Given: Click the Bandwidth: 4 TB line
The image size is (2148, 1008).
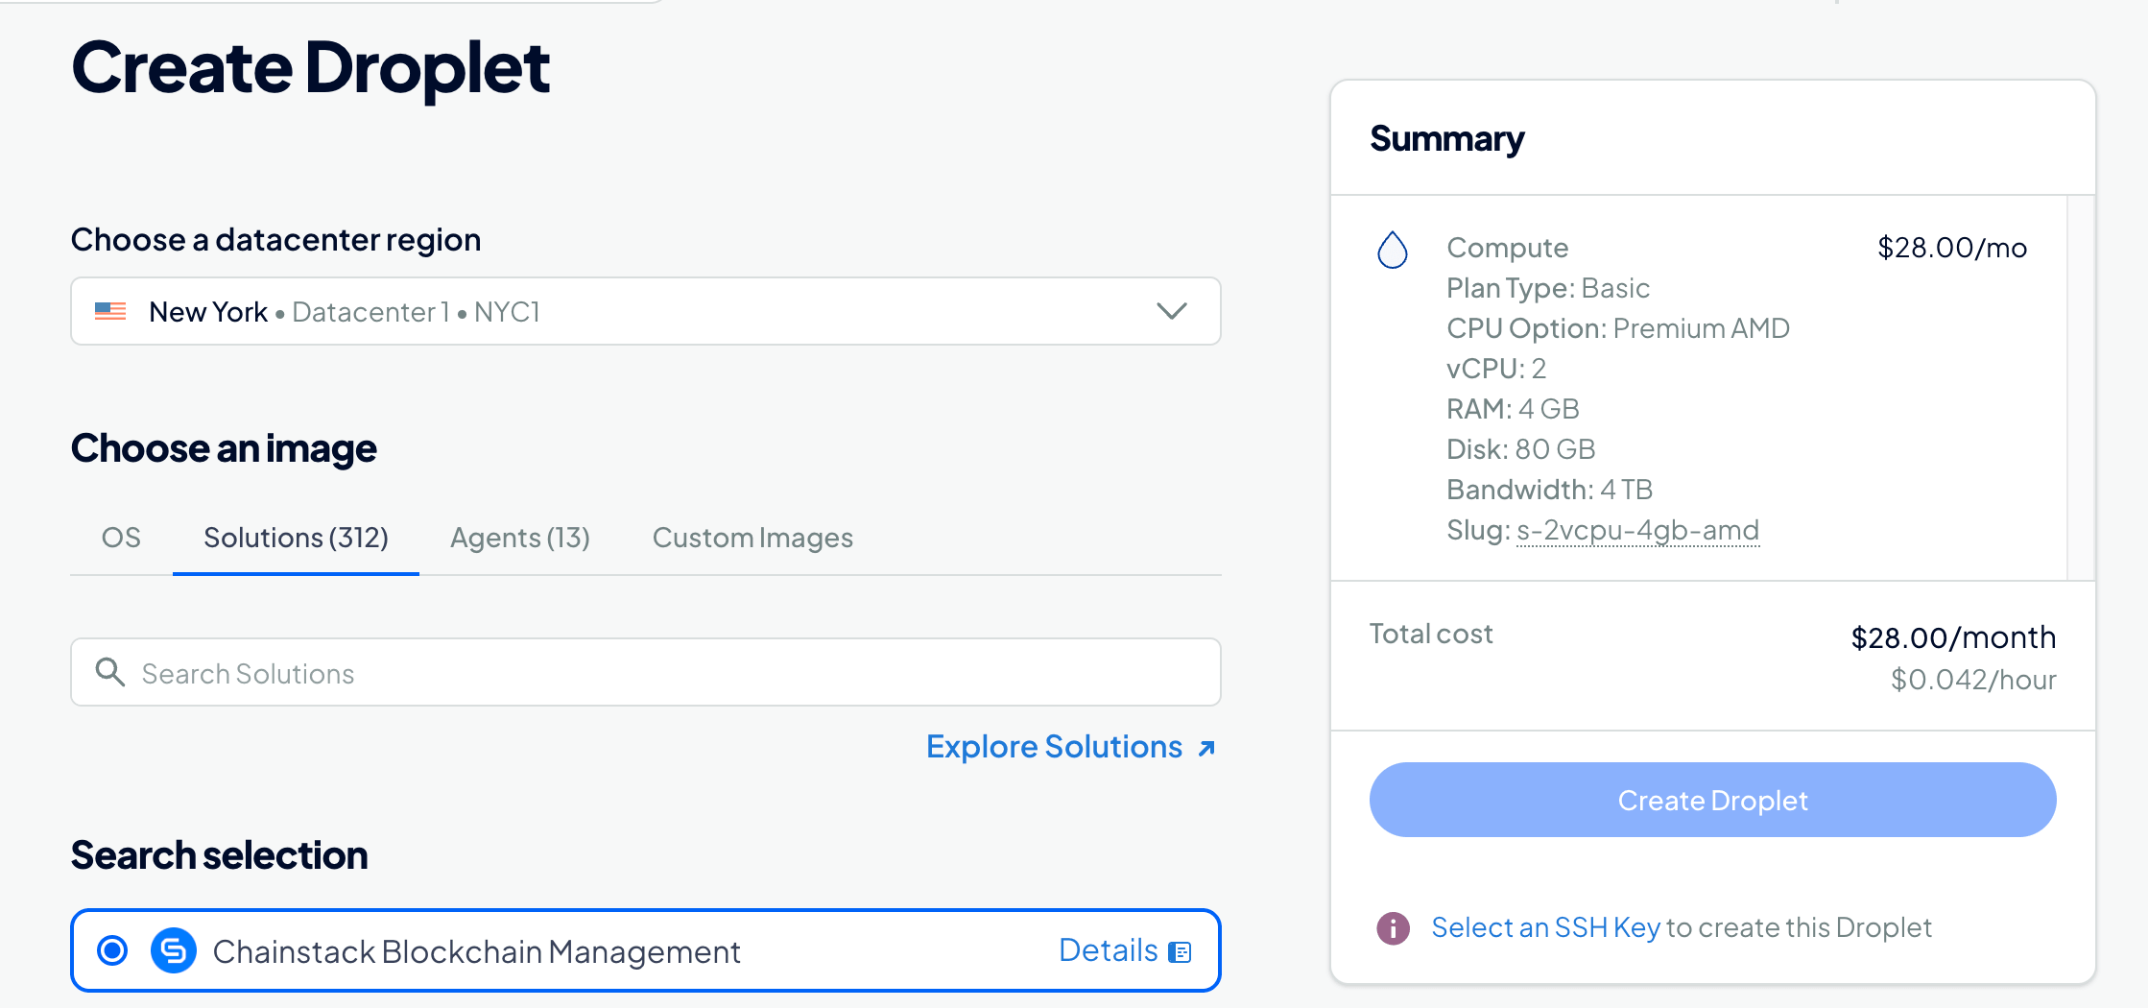Looking at the screenshot, I should 1549,490.
